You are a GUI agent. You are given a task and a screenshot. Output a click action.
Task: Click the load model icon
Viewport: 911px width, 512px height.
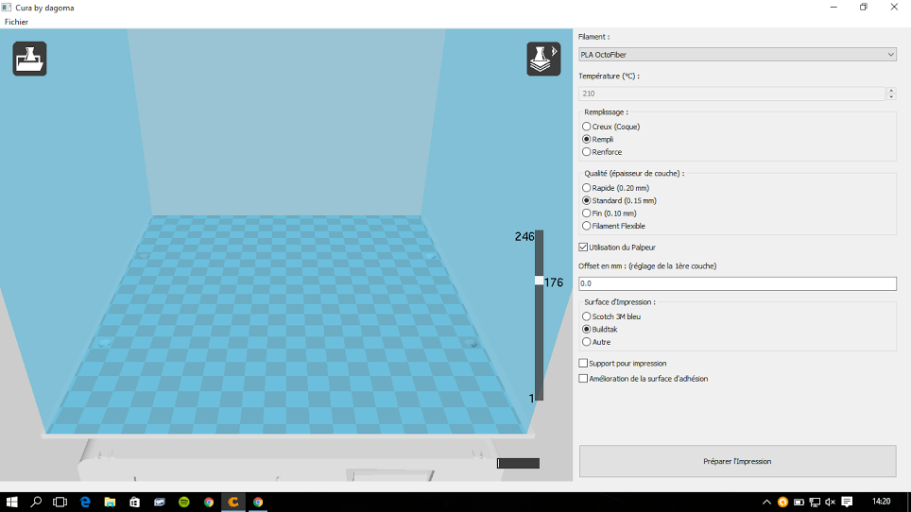click(x=29, y=59)
